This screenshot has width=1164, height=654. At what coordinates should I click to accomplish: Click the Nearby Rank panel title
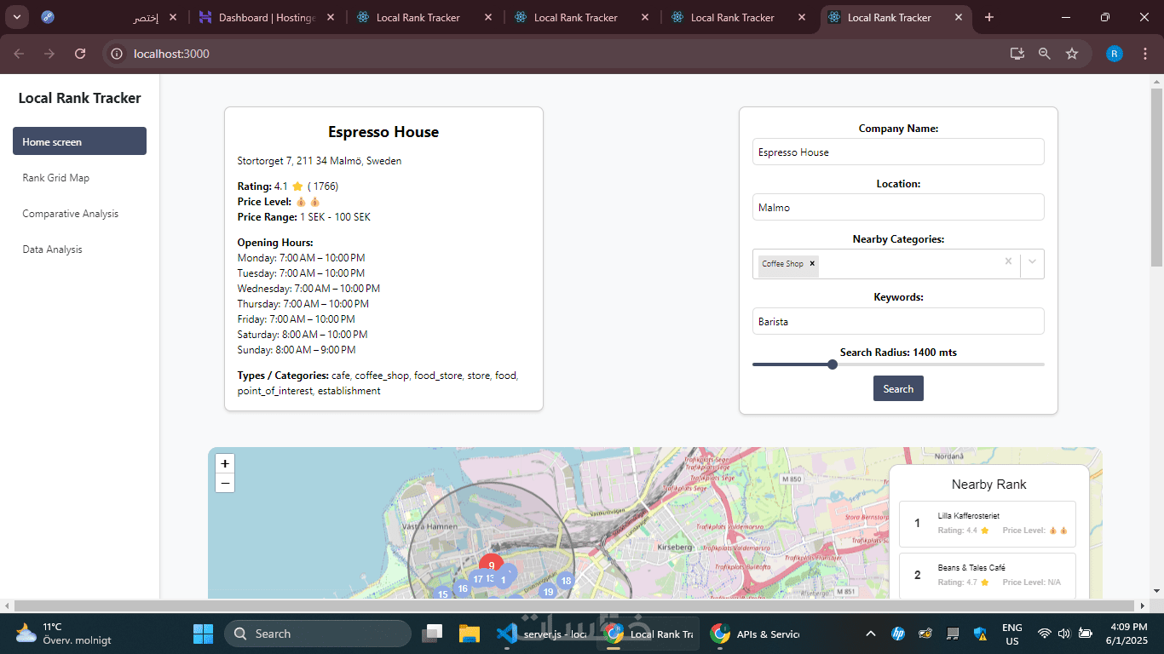point(988,484)
